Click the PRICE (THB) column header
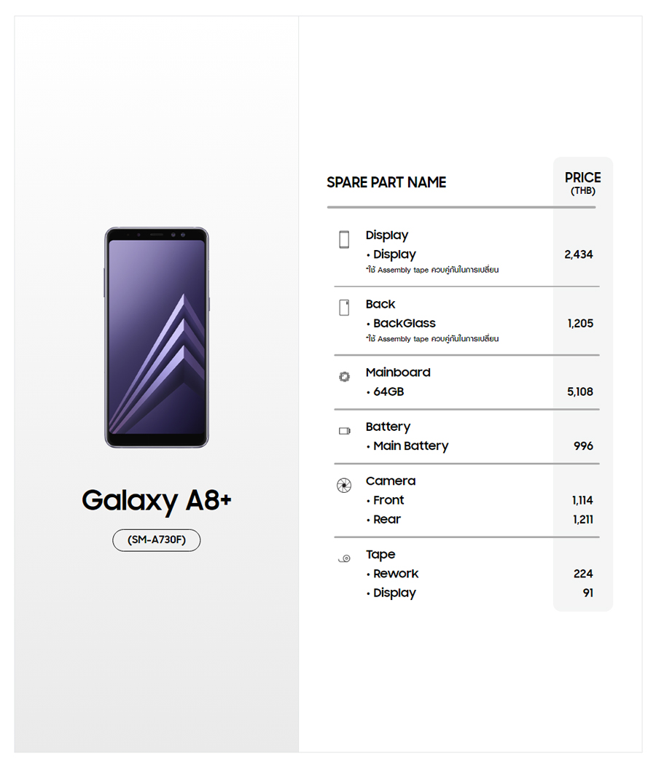The width and height of the screenshot is (656, 775). [582, 183]
